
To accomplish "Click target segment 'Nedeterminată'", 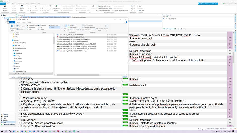I will pos(138,85).
